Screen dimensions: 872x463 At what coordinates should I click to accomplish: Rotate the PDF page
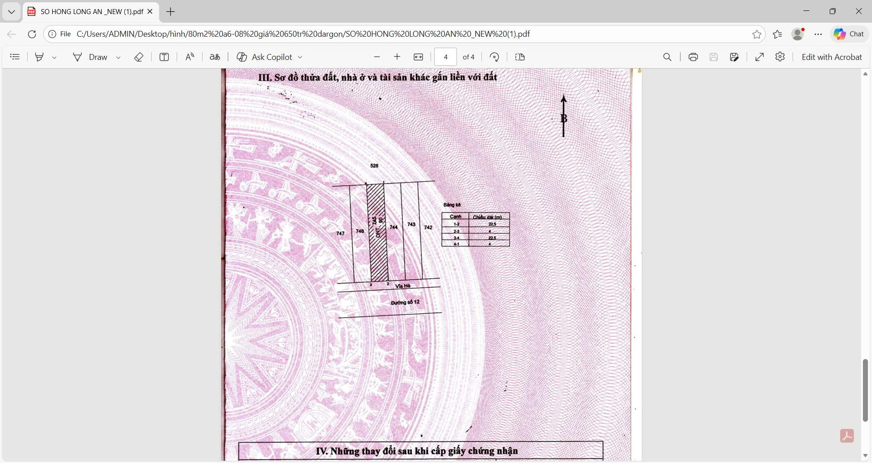495,57
